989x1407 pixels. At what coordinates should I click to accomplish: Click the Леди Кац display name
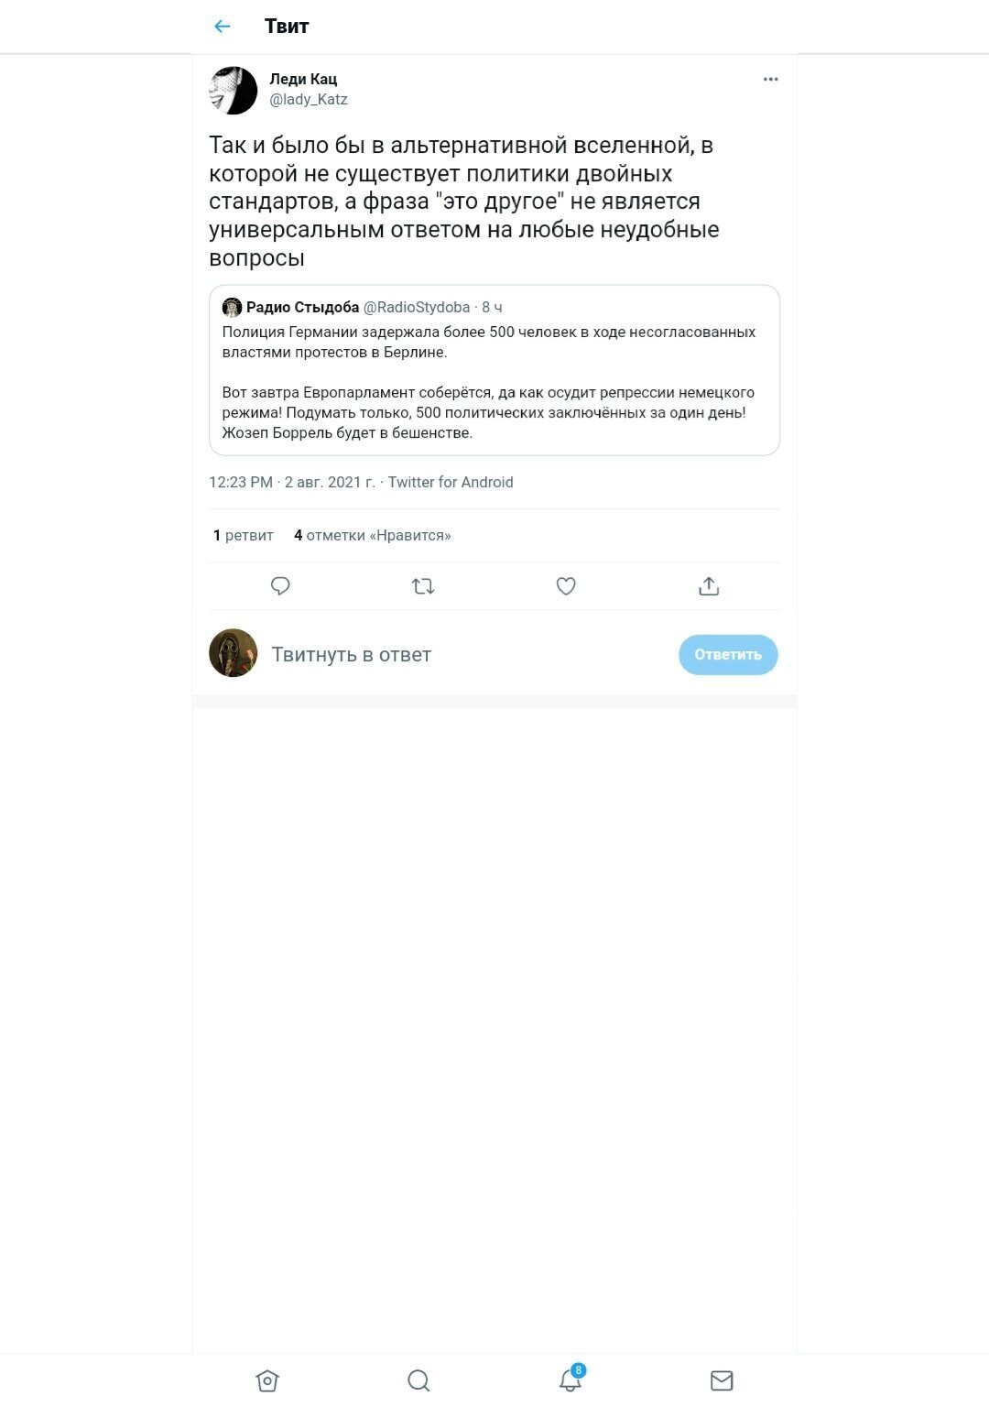(303, 80)
